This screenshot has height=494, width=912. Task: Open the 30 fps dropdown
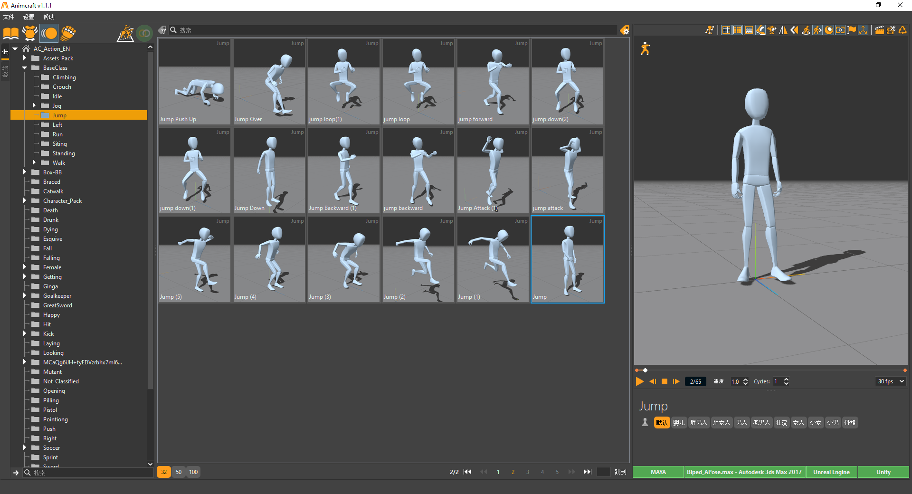tap(891, 381)
